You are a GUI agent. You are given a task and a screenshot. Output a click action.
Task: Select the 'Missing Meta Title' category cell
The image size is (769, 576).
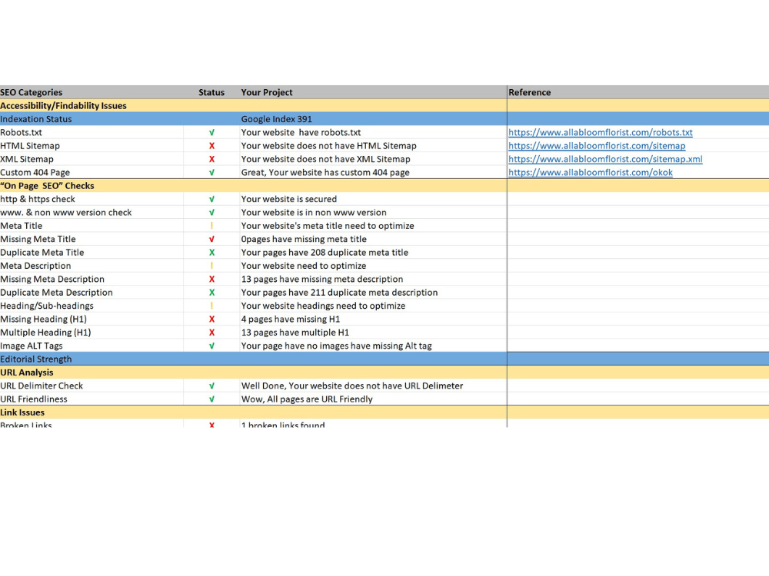[x=92, y=239]
